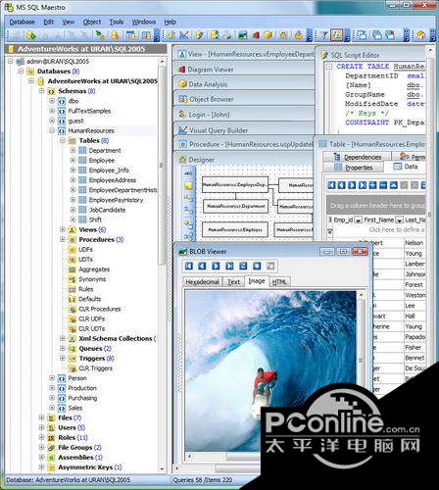Go to next record in BLOB Viewer
Screen dimensions: 439x490
tap(216, 266)
